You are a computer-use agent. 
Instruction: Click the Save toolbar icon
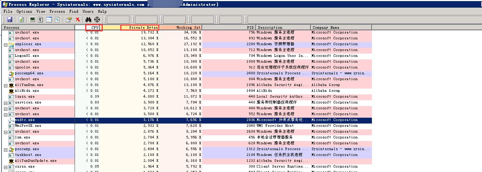coord(10,19)
